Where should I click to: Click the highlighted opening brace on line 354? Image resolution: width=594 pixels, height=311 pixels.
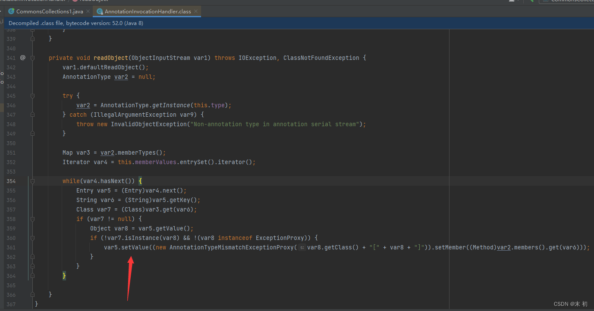tap(140, 181)
